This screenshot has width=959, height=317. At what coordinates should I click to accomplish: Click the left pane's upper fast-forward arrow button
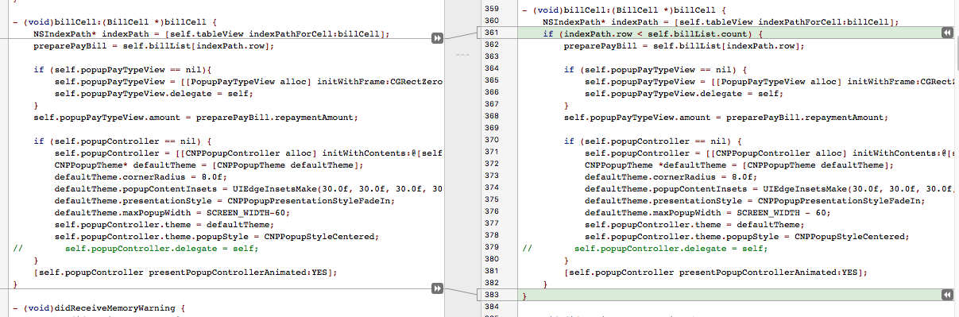pyautogui.click(x=437, y=38)
